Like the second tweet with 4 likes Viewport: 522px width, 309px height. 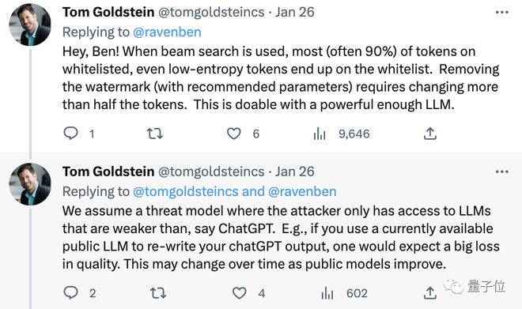tap(239, 293)
